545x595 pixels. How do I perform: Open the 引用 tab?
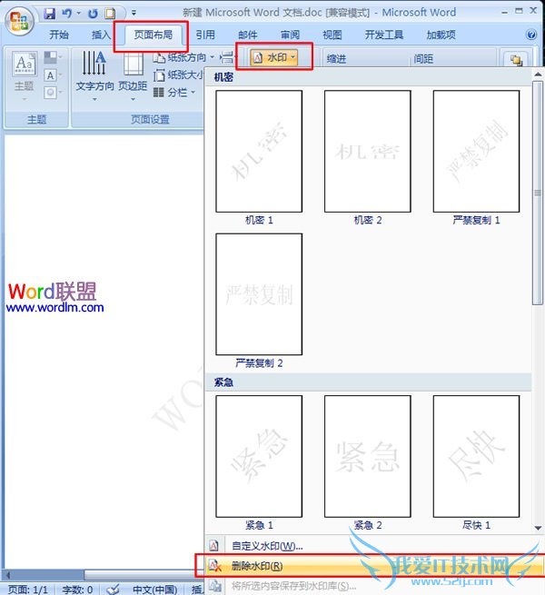tap(205, 35)
